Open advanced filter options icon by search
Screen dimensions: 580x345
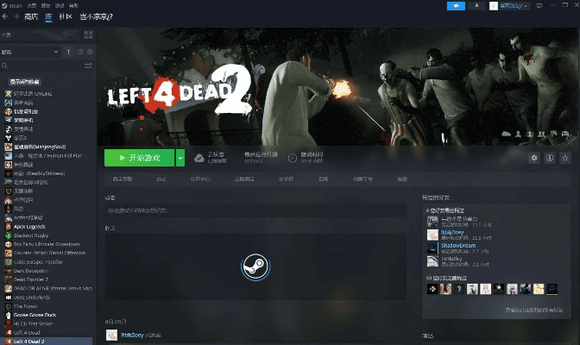[86, 66]
